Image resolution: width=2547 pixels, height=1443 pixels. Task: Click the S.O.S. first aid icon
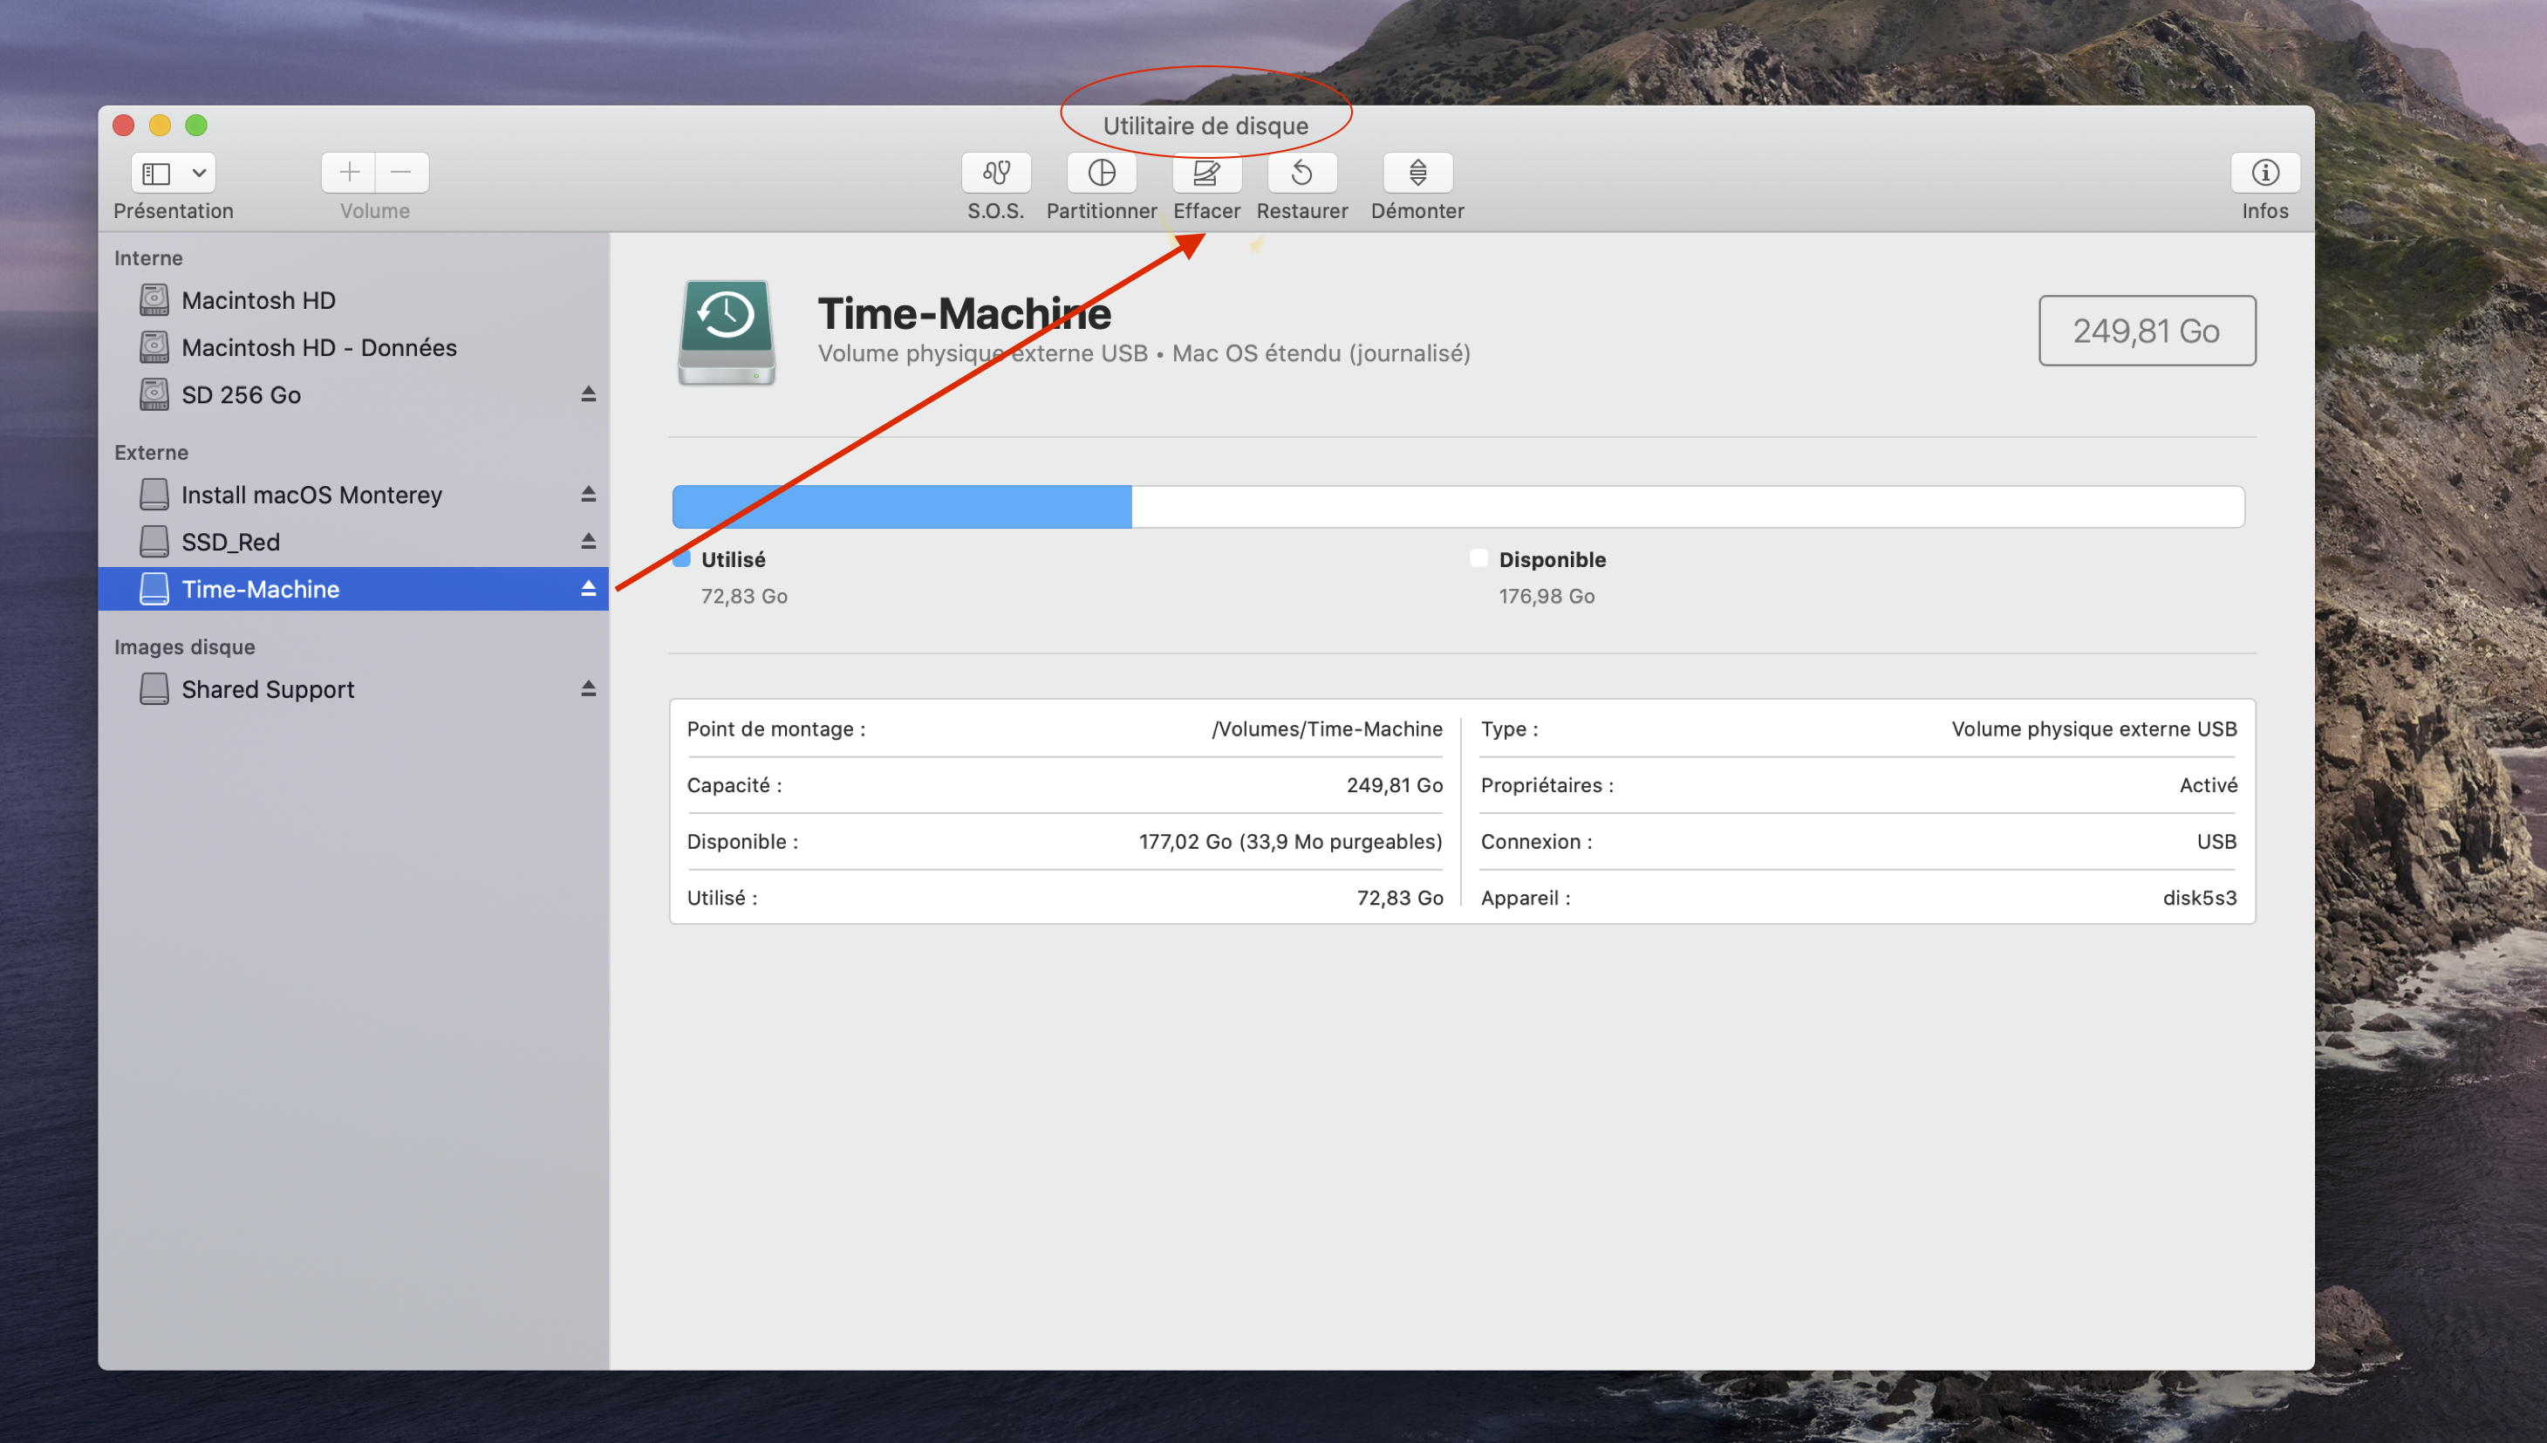(995, 174)
